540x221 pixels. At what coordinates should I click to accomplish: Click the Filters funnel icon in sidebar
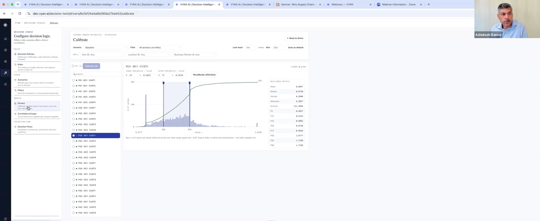coord(15,90)
